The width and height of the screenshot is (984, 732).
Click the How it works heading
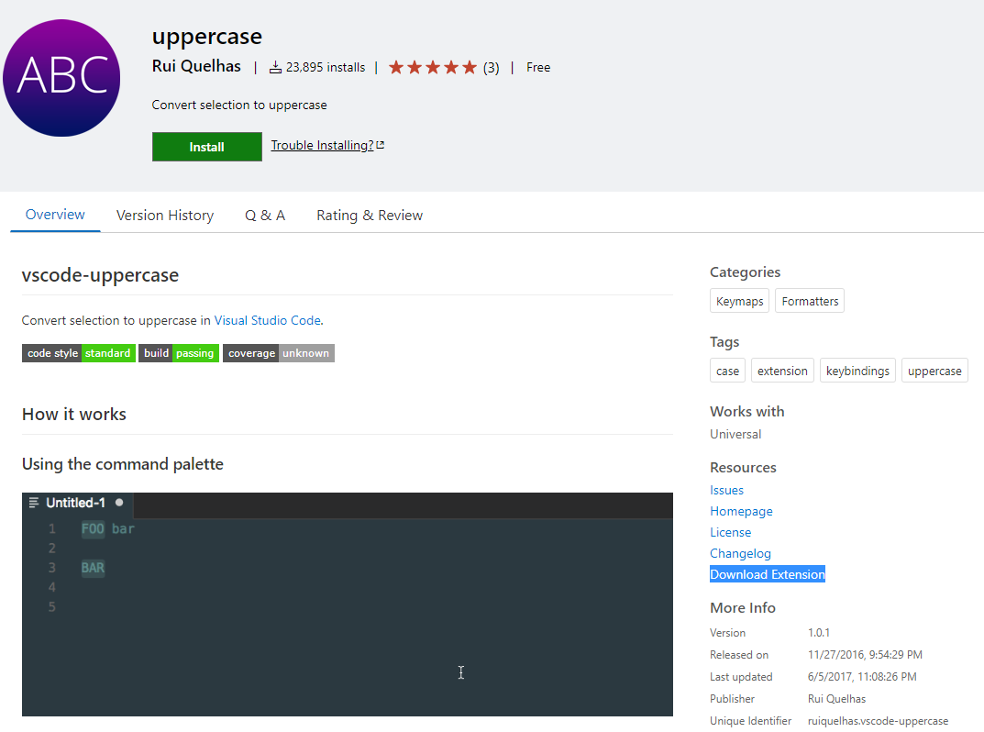pyautogui.click(x=74, y=415)
